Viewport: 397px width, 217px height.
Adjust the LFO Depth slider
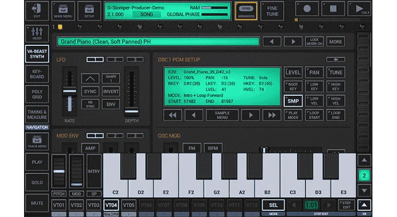(x=132, y=111)
